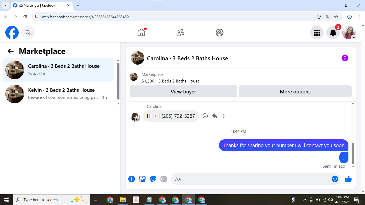Open the zoom magnifier icon in address bar
365x205 pixels.
click(x=328, y=17)
